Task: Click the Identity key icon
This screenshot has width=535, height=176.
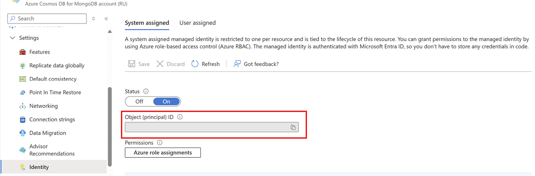Action: (22, 167)
